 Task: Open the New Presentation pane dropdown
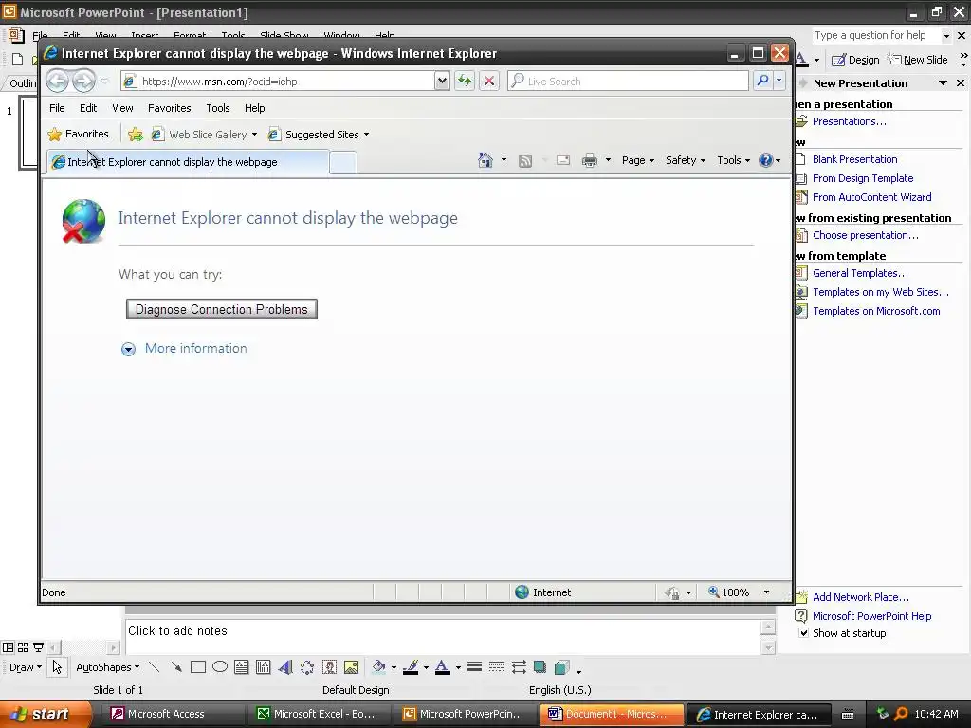point(943,83)
